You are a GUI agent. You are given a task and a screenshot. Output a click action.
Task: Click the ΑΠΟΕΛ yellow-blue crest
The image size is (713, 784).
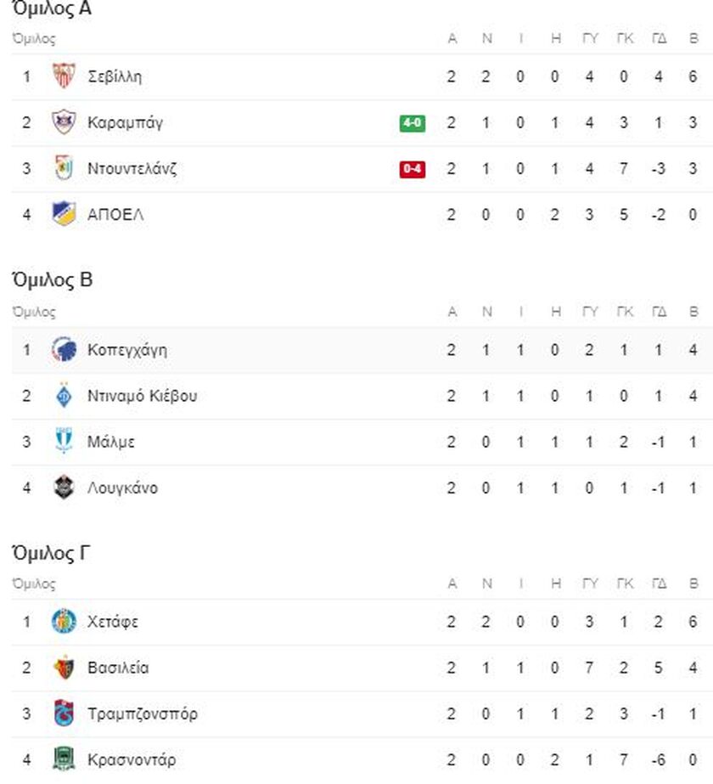64,214
